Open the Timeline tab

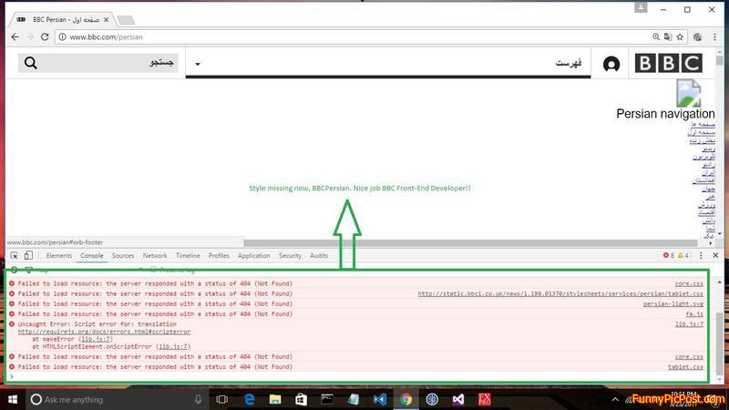point(188,255)
